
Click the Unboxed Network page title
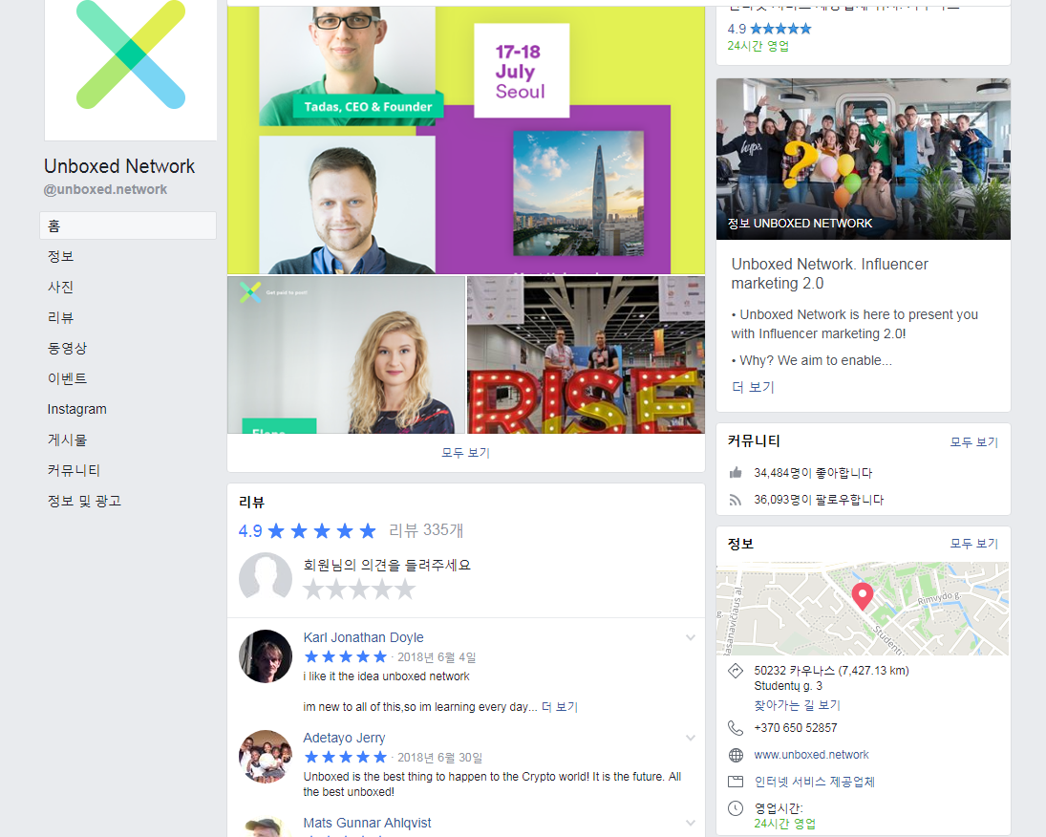pyautogui.click(x=119, y=166)
